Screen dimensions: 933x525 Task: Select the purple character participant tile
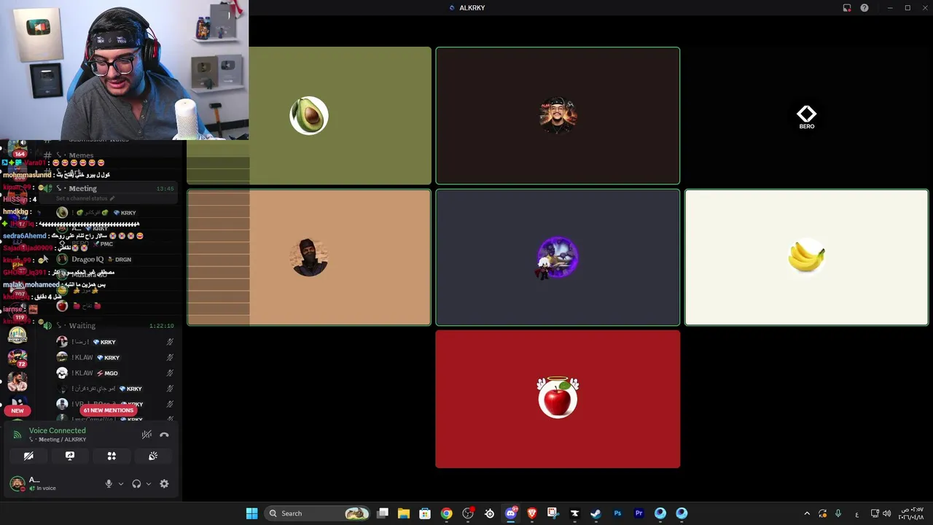tap(558, 257)
